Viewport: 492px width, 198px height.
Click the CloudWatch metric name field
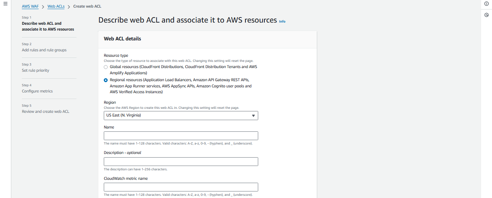click(x=181, y=187)
